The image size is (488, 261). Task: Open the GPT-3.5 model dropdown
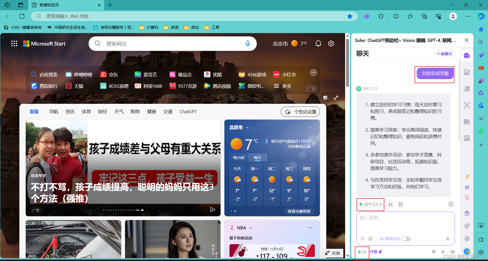(370, 204)
